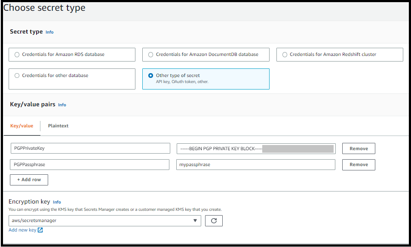Open Info link next to Key/value pairs
The width and height of the screenshot is (411, 247).
point(62,105)
